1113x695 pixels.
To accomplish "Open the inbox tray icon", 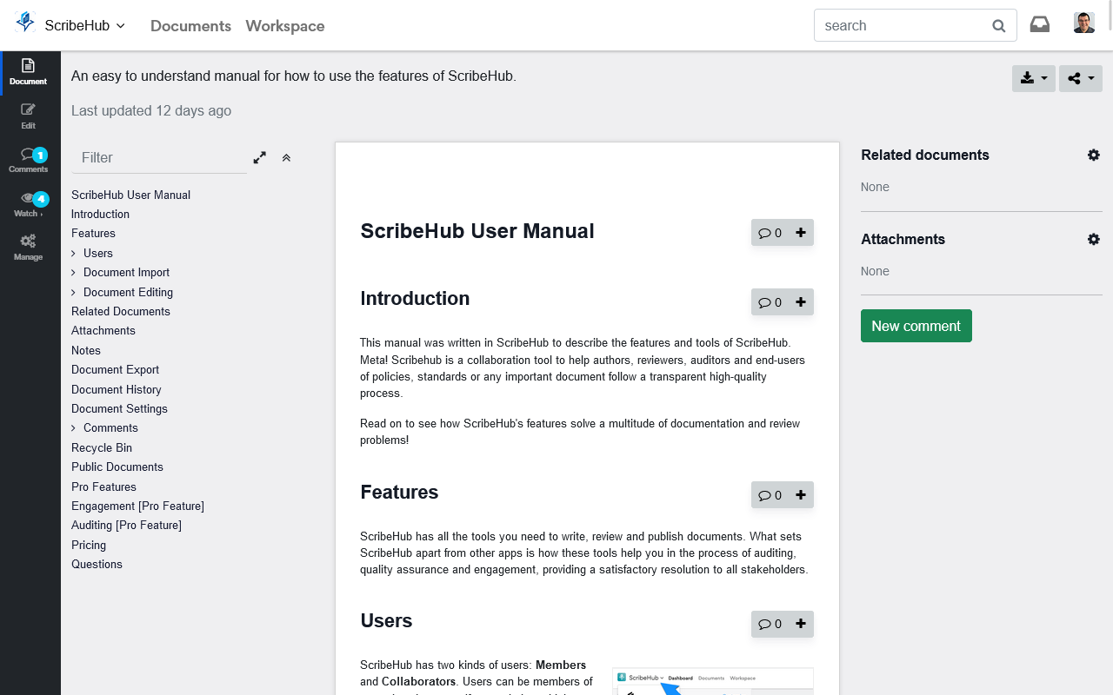I will pyautogui.click(x=1039, y=24).
